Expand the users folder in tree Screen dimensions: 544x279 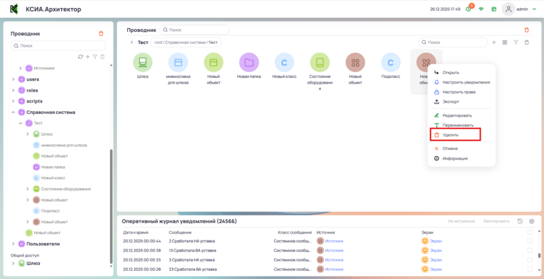(x=13, y=79)
